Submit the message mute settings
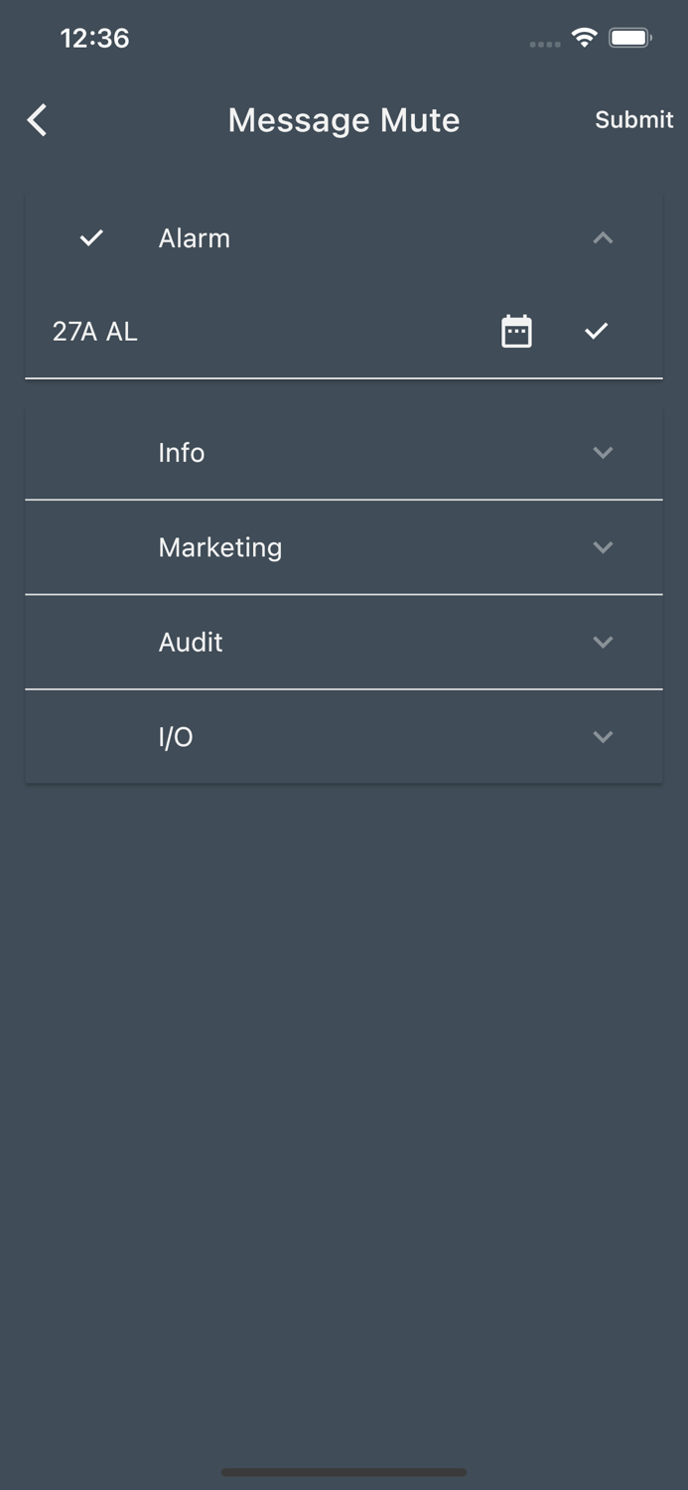This screenshot has height=1490, width=688. click(634, 120)
